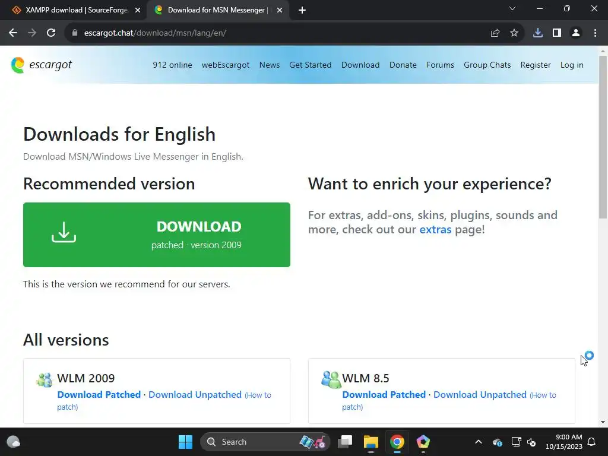Screen dimensions: 608x456
Task: Select the Download for MSN Messenger tab
Action: click(218, 10)
